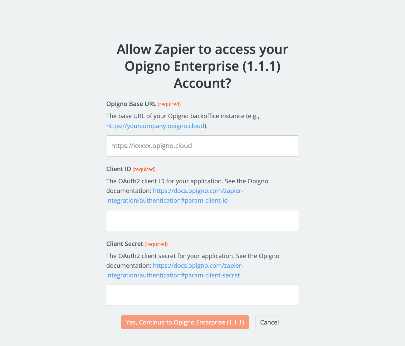Viewport: 405px width, 346px height.
Task: Click the base URL description text
Action: (x=183, y=116)
